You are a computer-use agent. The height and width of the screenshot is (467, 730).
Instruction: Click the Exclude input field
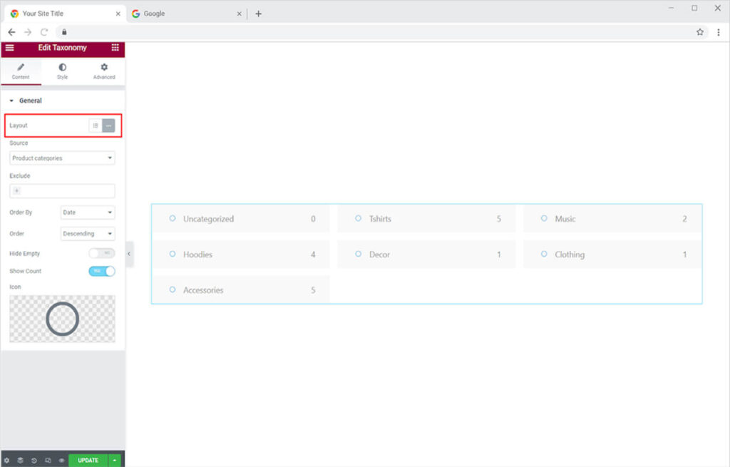click(62, 191)
